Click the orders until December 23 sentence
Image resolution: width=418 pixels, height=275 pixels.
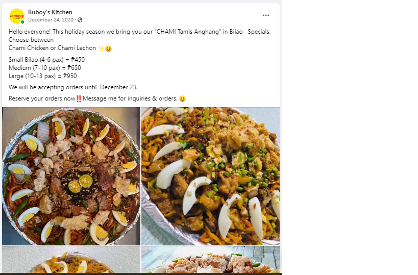(73, 87)
